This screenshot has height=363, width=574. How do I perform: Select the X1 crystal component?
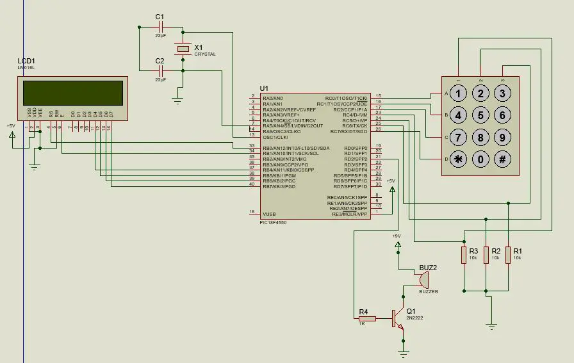(183, 49)
